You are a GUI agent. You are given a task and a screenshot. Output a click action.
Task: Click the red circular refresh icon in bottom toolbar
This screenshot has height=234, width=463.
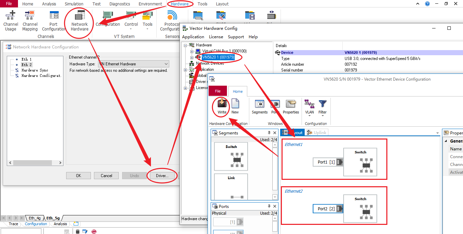coord(94,232)
